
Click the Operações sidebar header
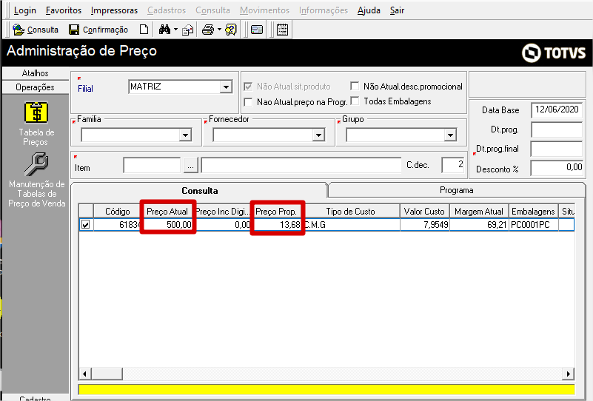click(x=36, y=87)
